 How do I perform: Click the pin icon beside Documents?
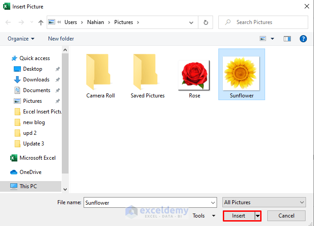tap(58, 90)
